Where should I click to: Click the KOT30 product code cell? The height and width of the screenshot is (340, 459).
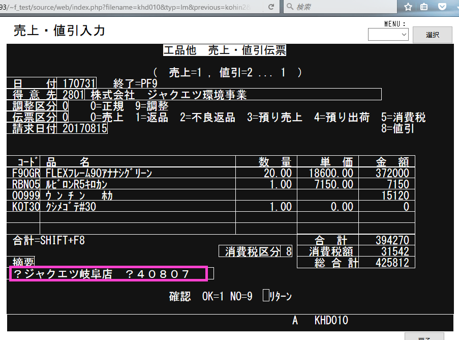point(24,207)
